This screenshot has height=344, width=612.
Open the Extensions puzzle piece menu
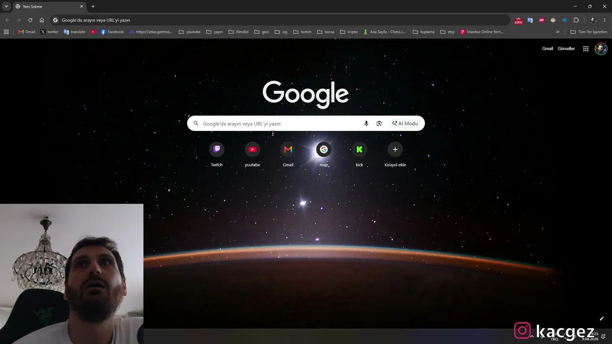pyautogui.click(x=576, y=20)
